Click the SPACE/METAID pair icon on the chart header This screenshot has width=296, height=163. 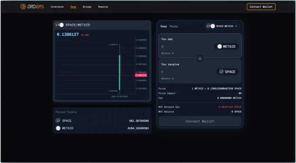click(x=60, y=25)
